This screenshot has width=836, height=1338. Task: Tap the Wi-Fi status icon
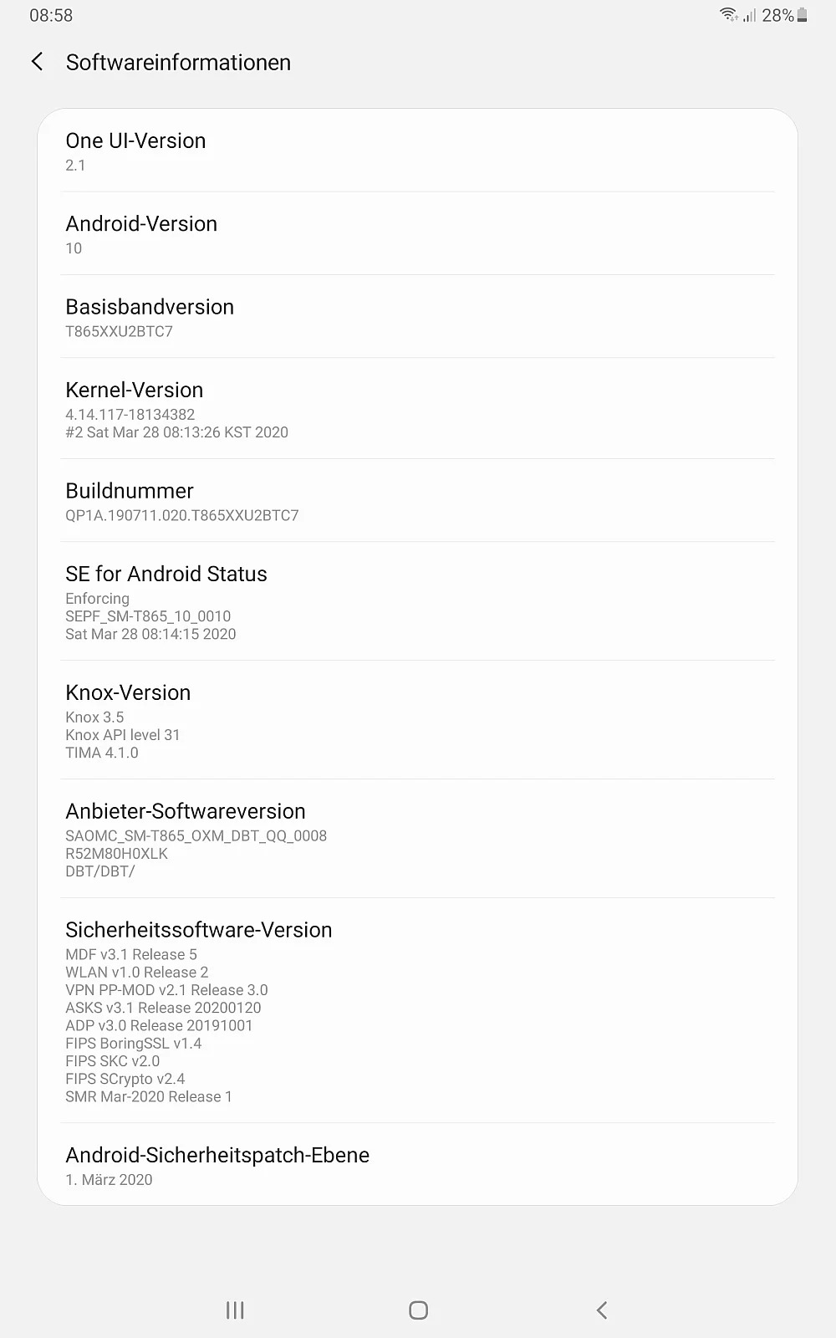728,15
